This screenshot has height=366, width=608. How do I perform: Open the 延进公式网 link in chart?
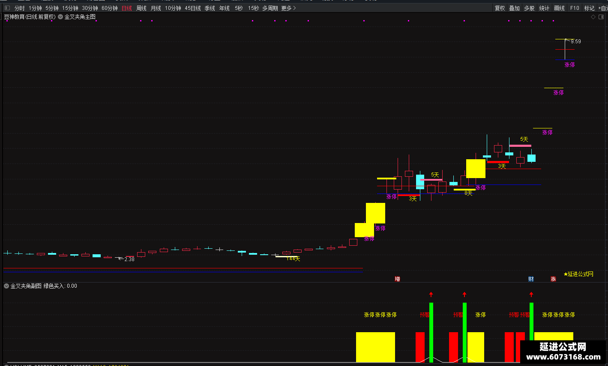pyautogui.click(x=578, y=274)
